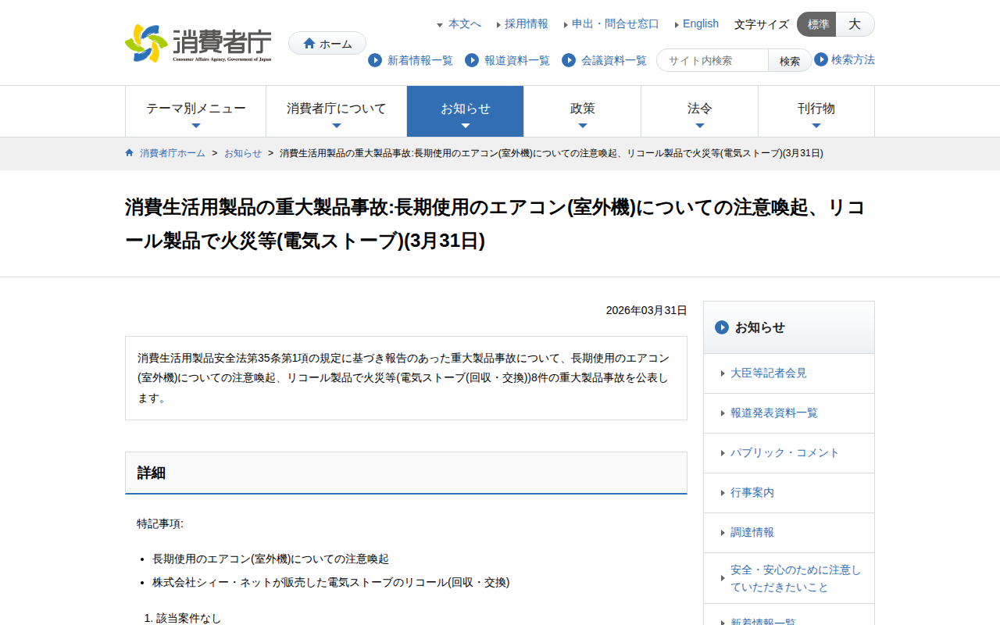Viewport: 1000px width, 625px height.
Task: Click the arrow icon beside 新着情報一覧
Action: point(375,60)
